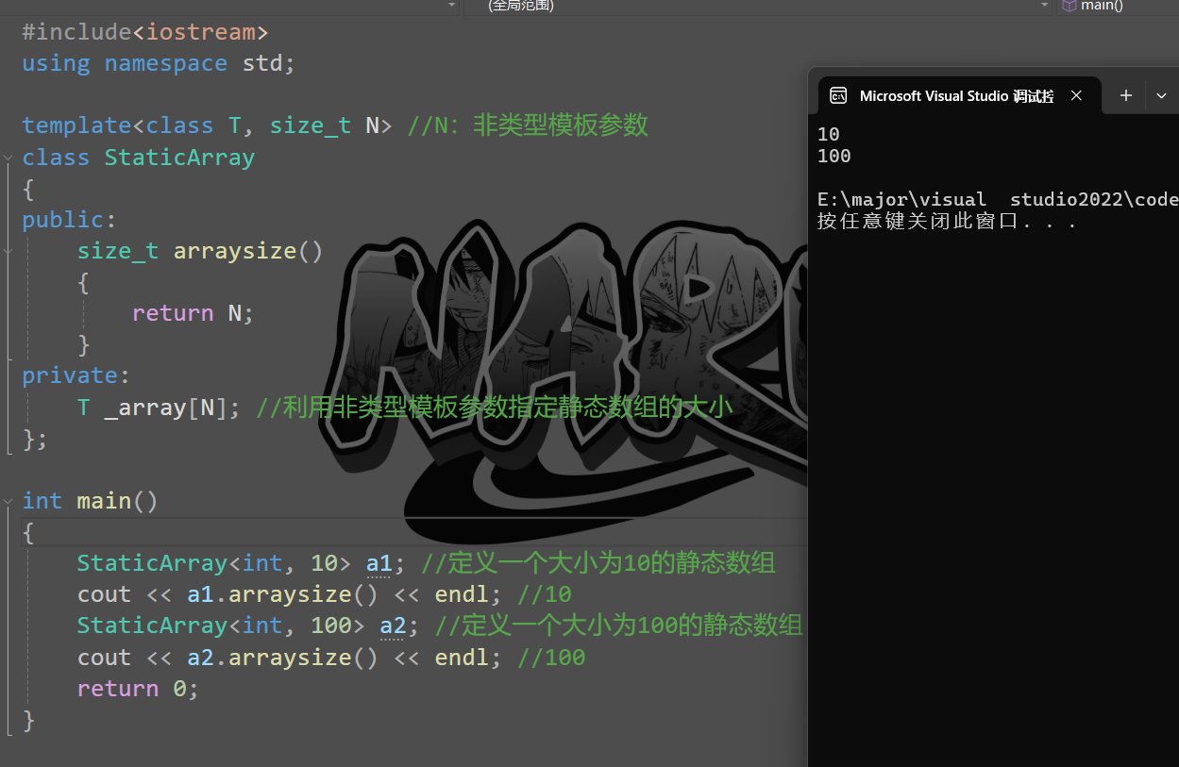Image resolution: width=1179 pixels, height=767 pixels.
Task: Click the "using namespace std;" line
Action: coord(159,63)
